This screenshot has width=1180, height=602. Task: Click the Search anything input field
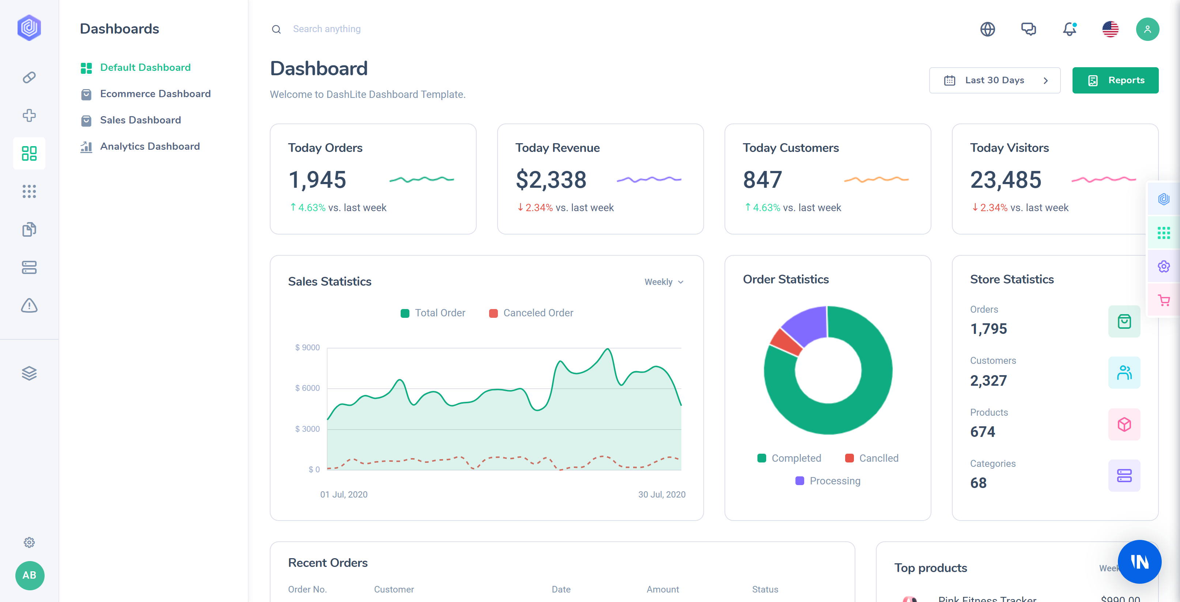(326, 29)
